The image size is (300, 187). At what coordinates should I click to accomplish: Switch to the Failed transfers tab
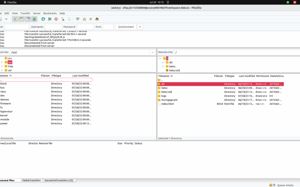coord(31,181)
